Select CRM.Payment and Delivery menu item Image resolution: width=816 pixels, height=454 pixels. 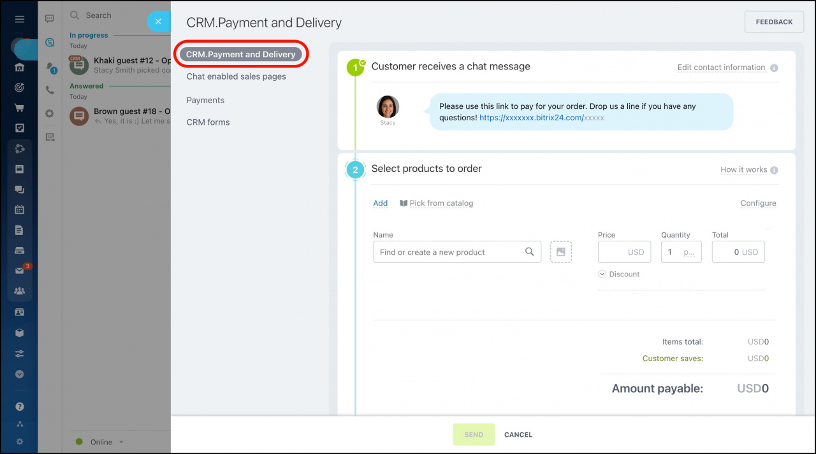coord(241,54)
